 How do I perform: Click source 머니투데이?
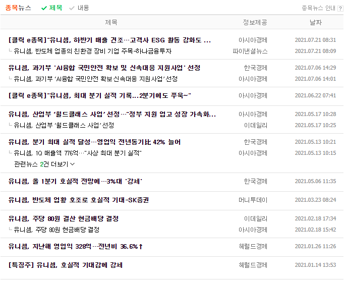(253, 200)
